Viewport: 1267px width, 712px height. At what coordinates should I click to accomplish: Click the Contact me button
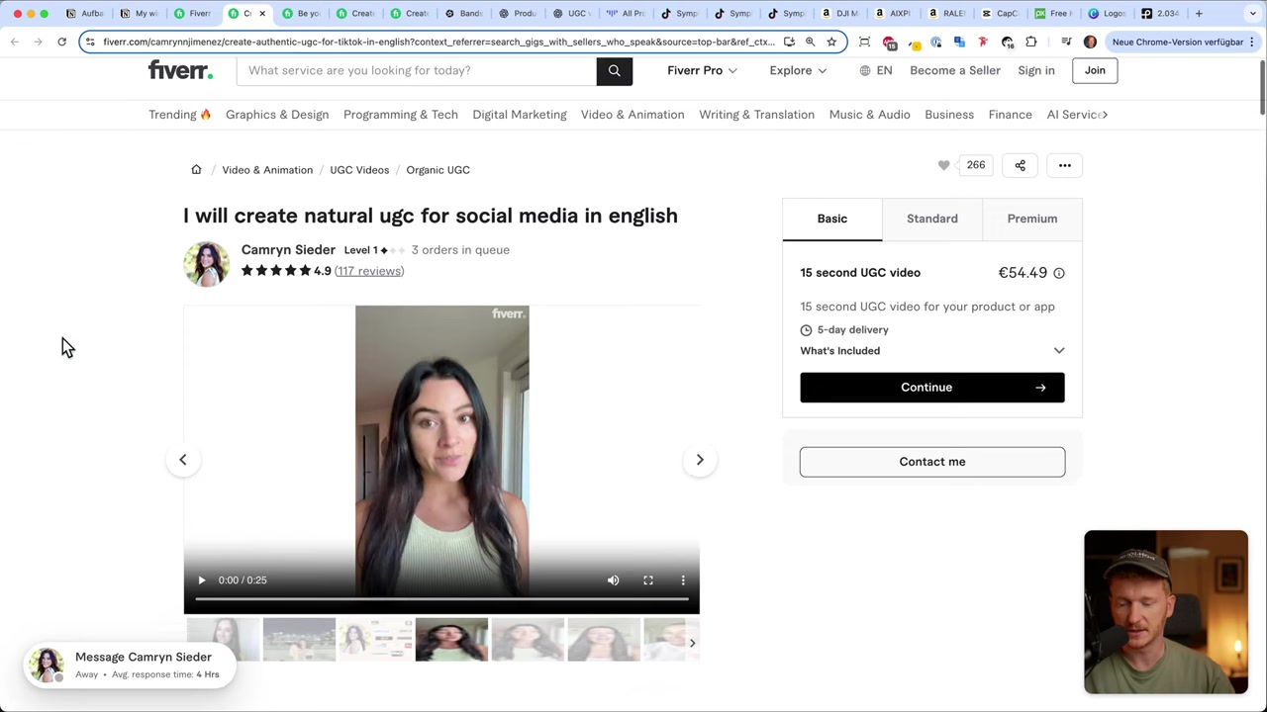tap(932, 462)
